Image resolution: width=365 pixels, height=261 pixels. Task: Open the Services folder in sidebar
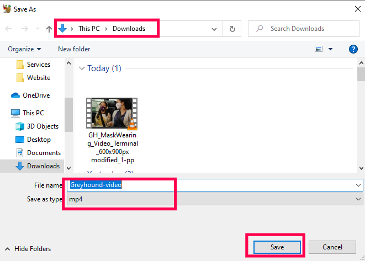39,65
